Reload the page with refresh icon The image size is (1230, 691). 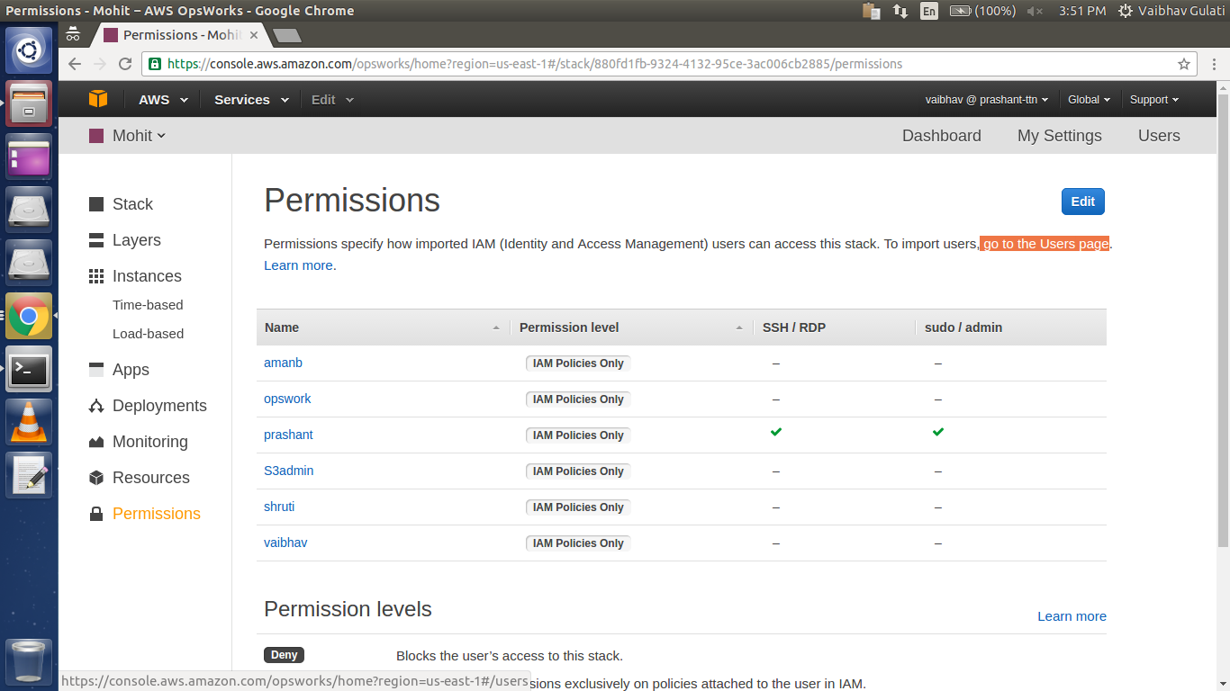[125, 64]
